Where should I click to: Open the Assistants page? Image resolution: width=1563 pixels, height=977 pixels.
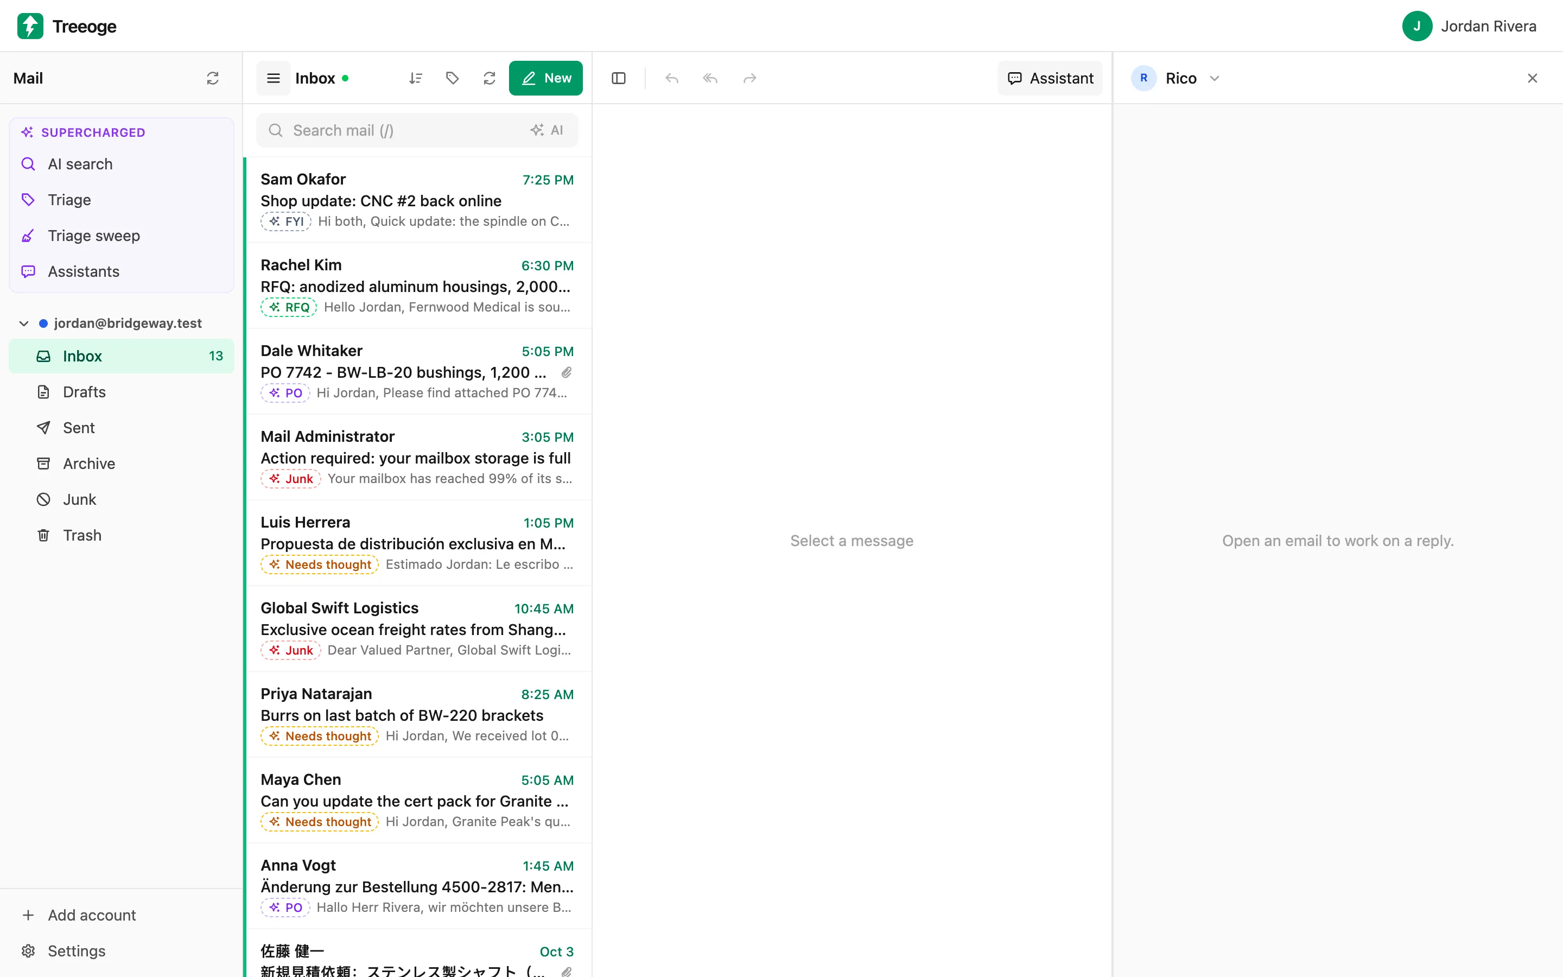(x=122, y=271)
